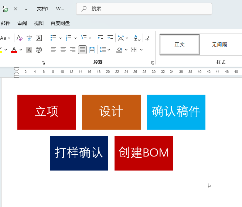
Task: Click the first line indent marker on ruler
Action: (x=17, y=69)
